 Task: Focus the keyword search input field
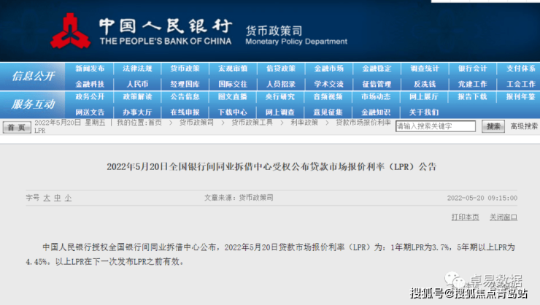436,126
